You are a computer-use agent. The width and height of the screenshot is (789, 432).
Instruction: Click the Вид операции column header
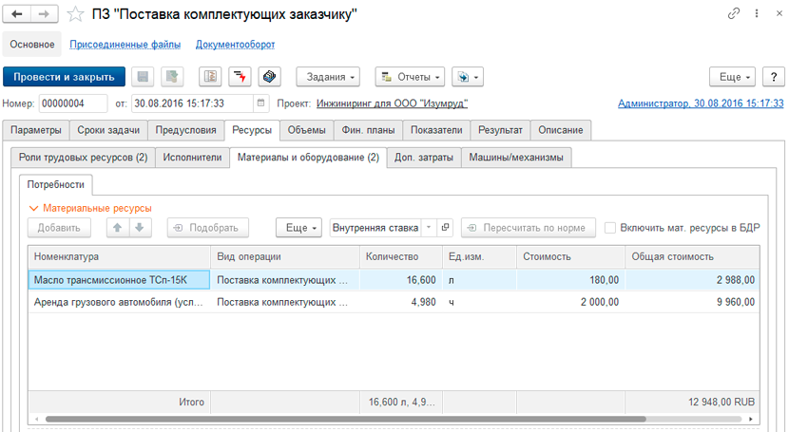pos(285,256)
